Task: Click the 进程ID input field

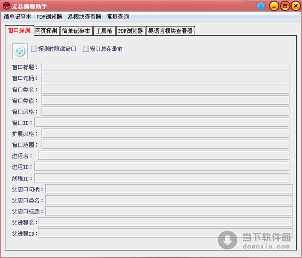Action: [x=162, y=166]
